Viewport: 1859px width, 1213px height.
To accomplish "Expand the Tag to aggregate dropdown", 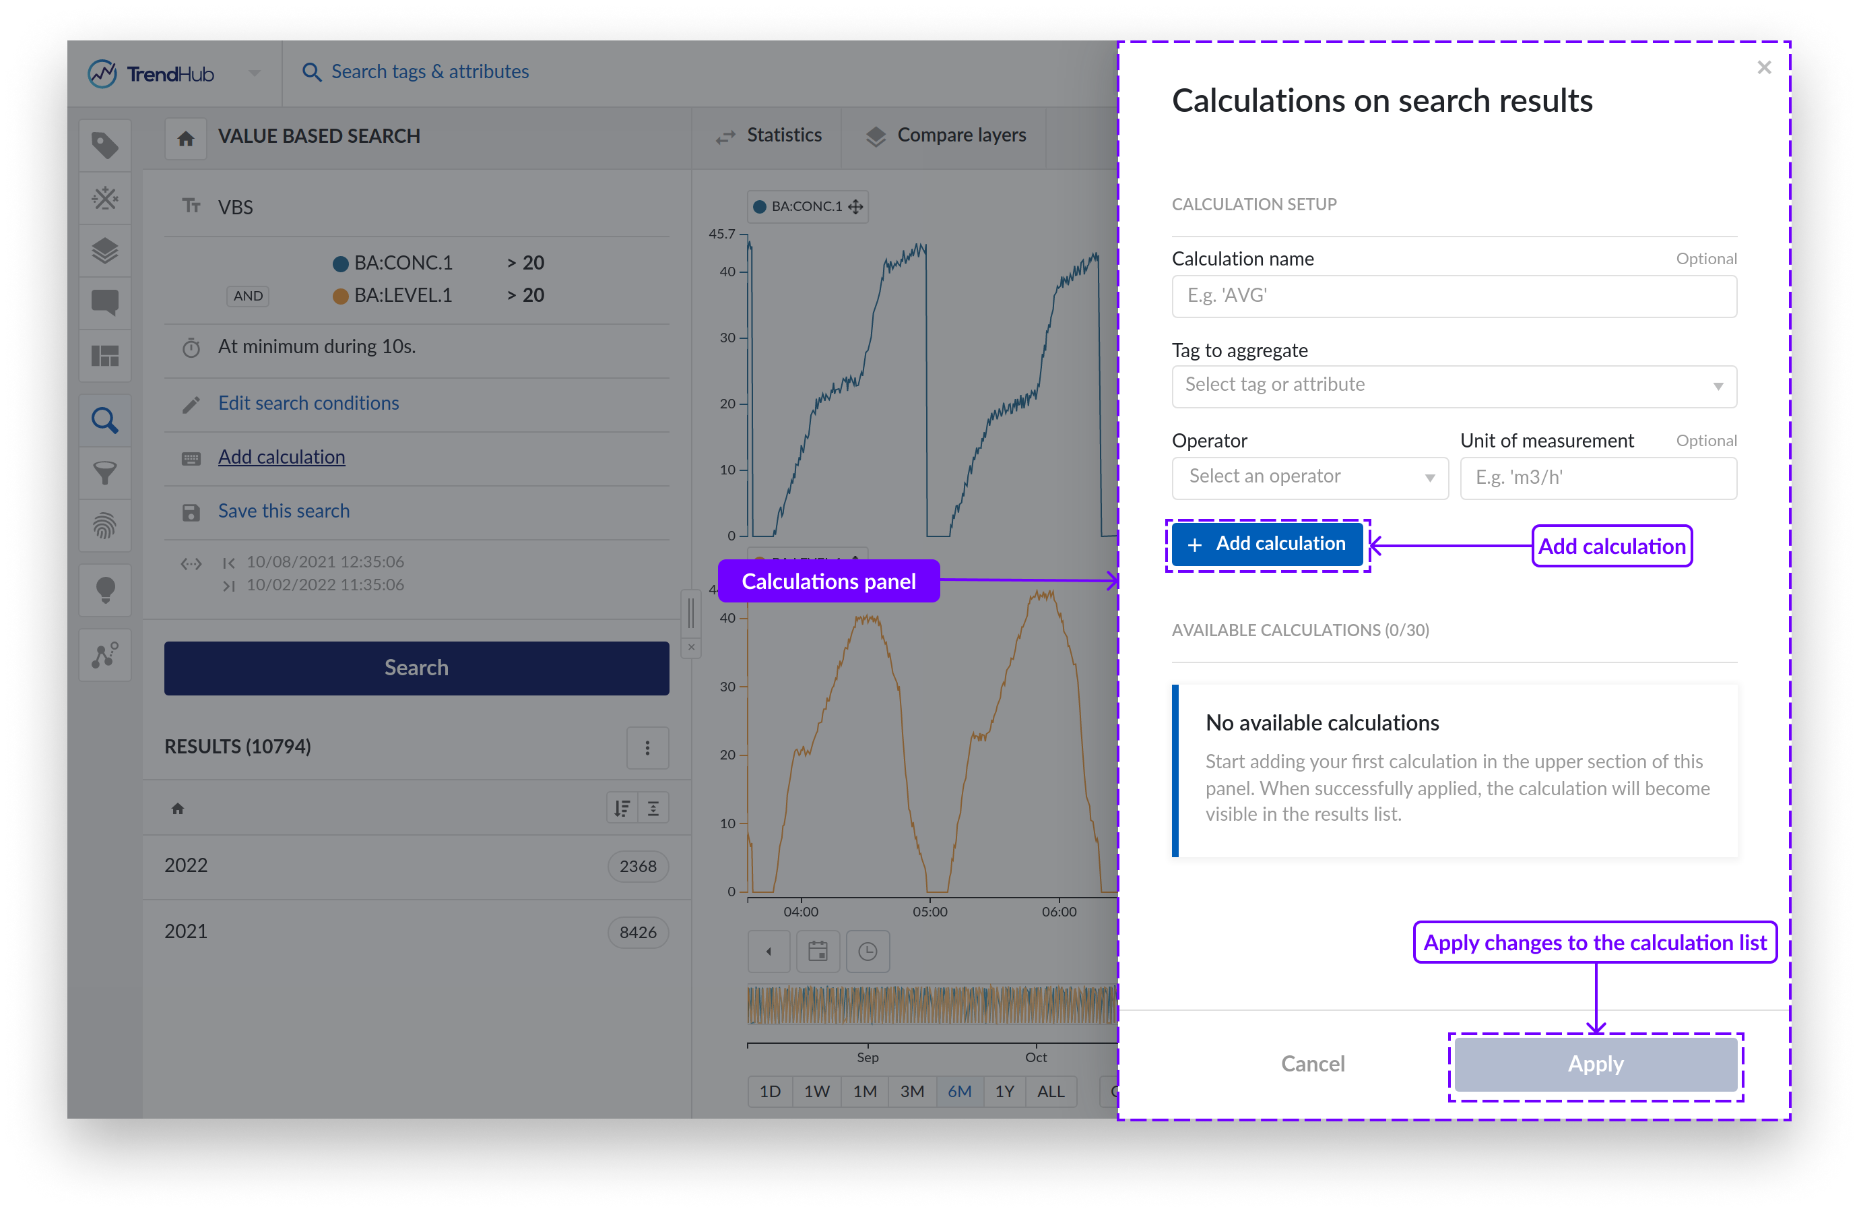I will pos(1454,386).
